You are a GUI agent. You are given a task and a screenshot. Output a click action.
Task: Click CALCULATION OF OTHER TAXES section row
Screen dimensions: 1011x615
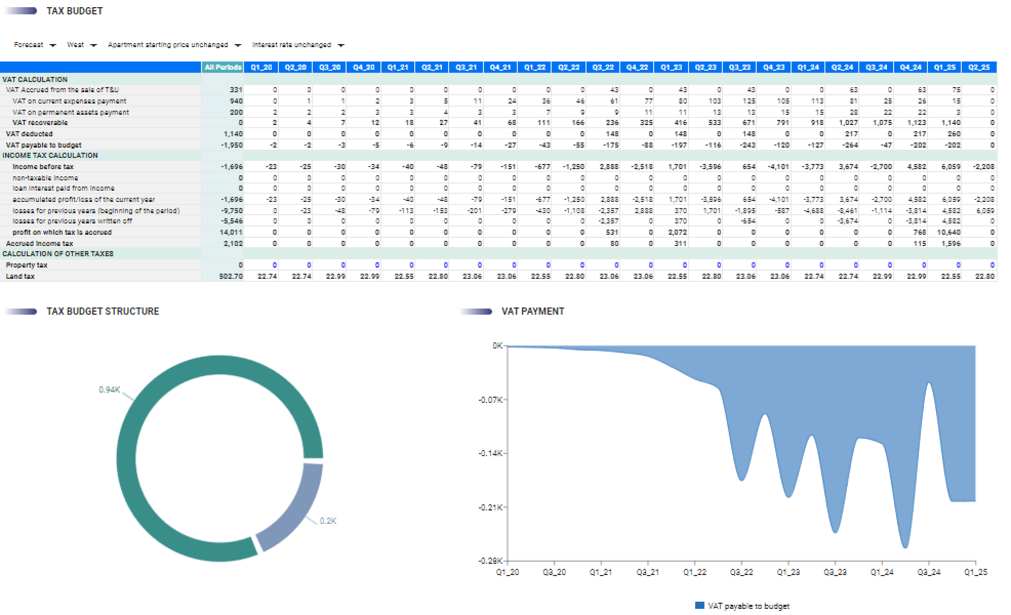[57, 254]
